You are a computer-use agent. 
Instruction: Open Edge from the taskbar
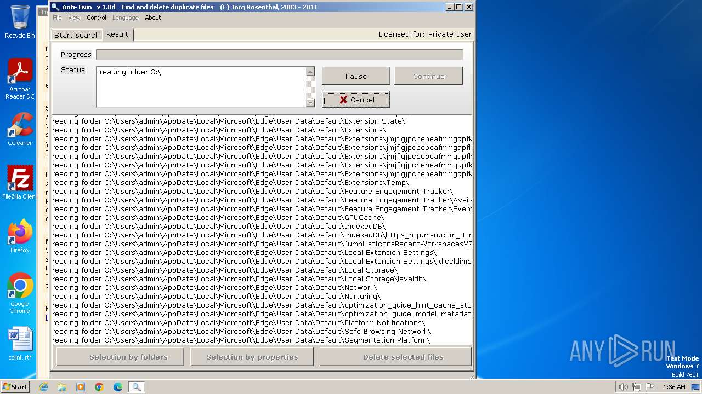118,387
